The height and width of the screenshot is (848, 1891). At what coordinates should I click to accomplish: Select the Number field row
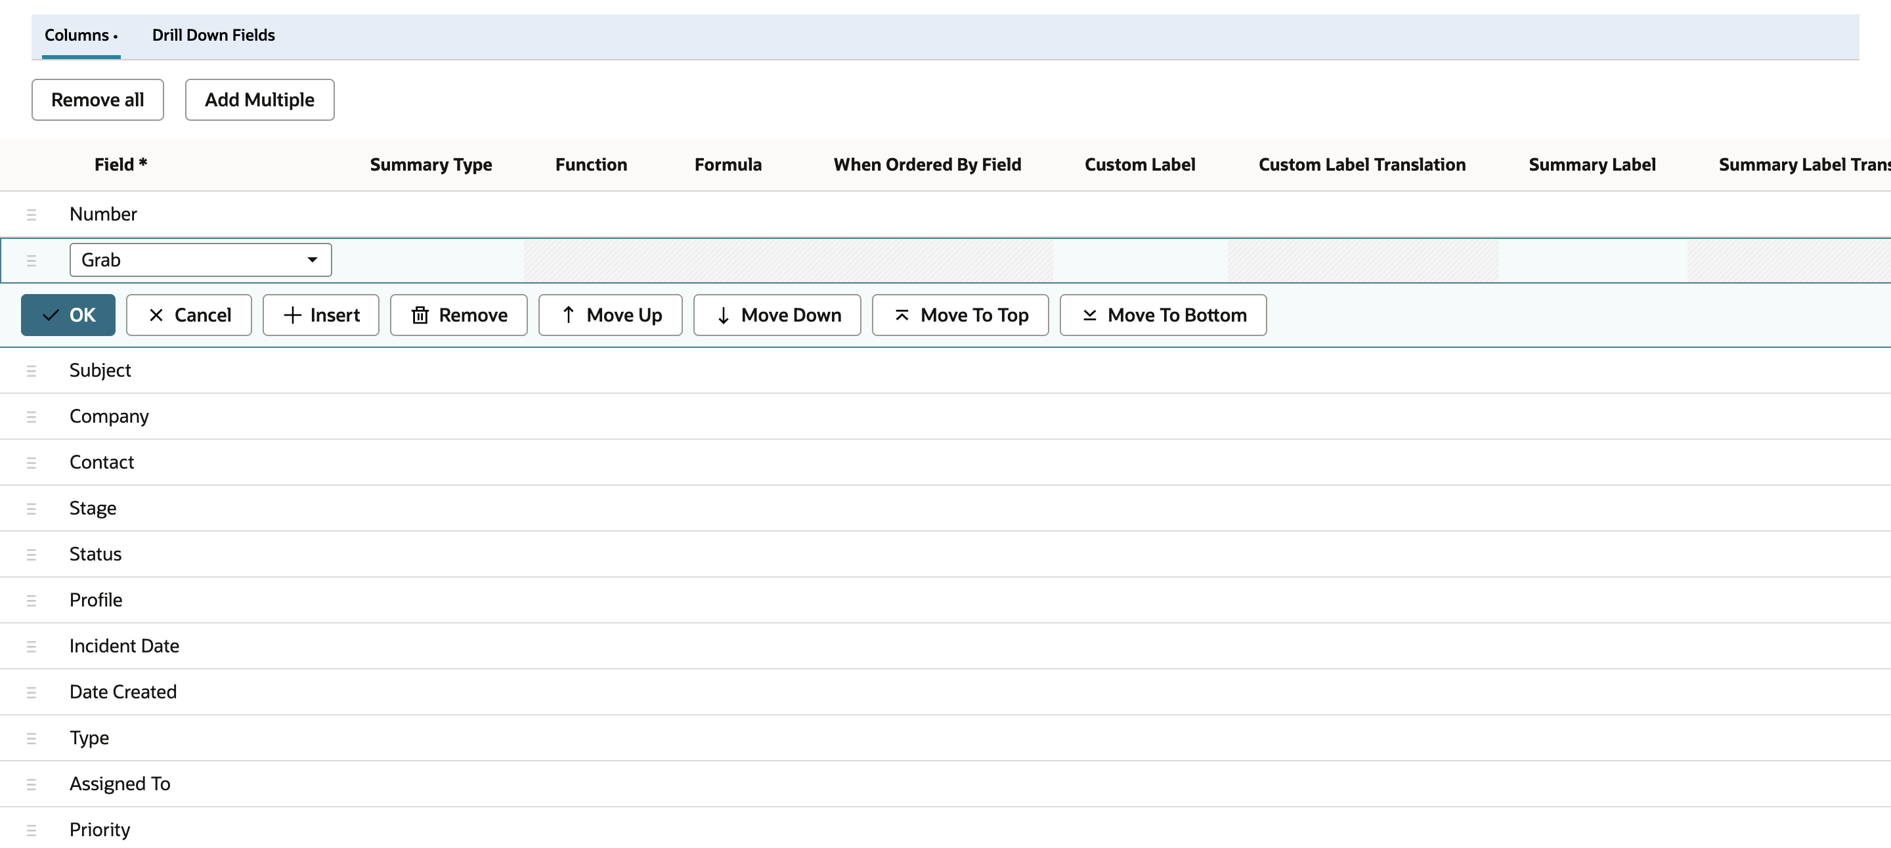[x=946, y=214]
